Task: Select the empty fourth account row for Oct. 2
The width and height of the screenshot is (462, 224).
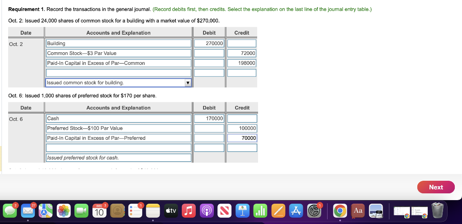Action: (119, 73)
